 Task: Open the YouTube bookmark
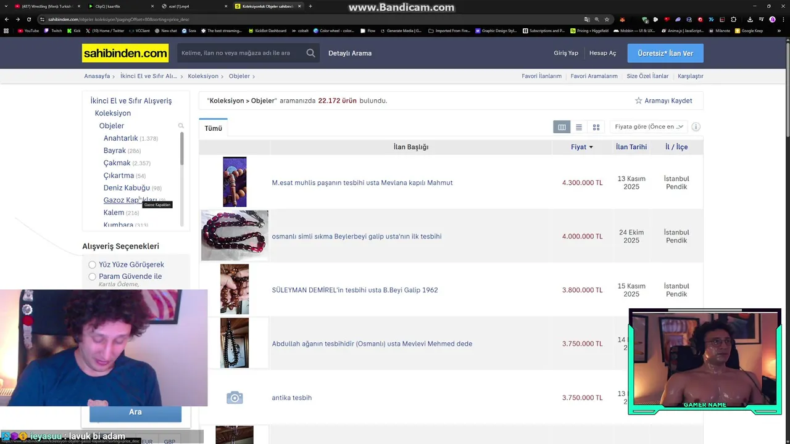28,31
